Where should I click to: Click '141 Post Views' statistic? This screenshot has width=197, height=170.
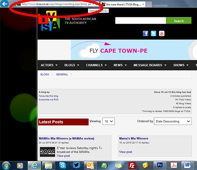183,100
